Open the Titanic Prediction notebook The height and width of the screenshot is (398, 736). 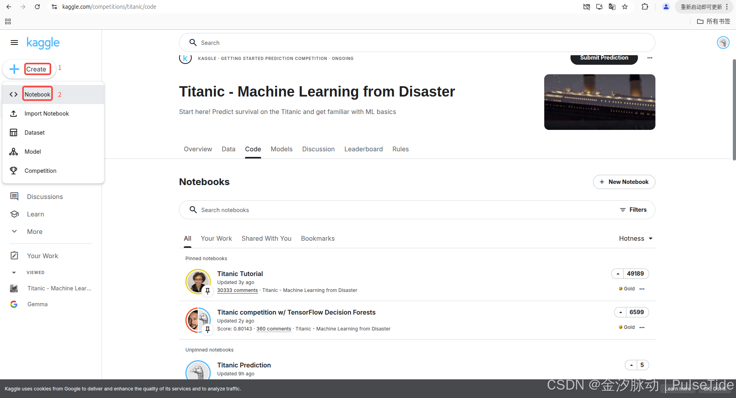coord(244,365)
